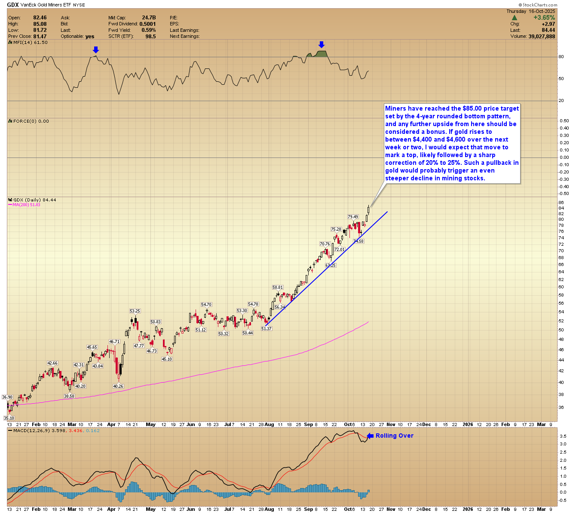Click the 50.83 price label
The height and width of the screenshot is (513, 576).
pos(156,322)
